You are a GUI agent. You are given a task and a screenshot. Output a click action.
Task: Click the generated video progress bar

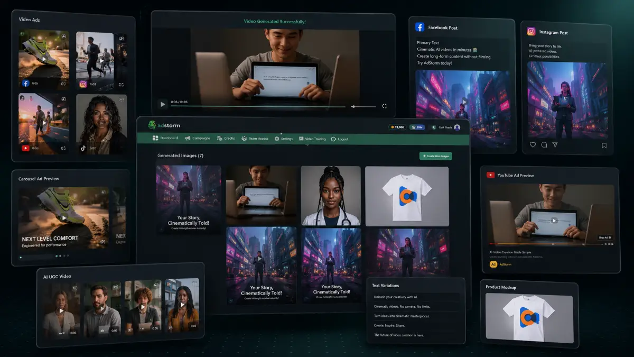tap(258, 106)
